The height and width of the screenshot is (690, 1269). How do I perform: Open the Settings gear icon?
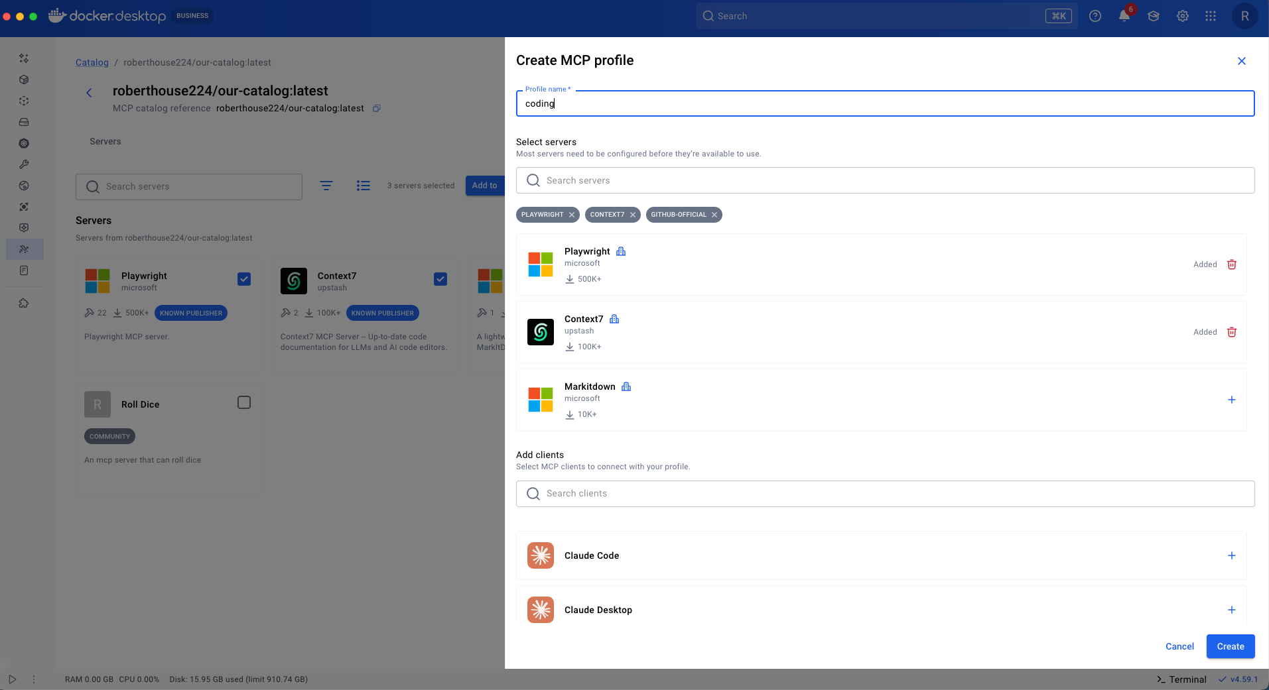1183,16
